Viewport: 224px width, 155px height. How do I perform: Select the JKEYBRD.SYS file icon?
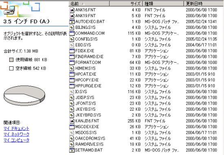tap(72, 115)
